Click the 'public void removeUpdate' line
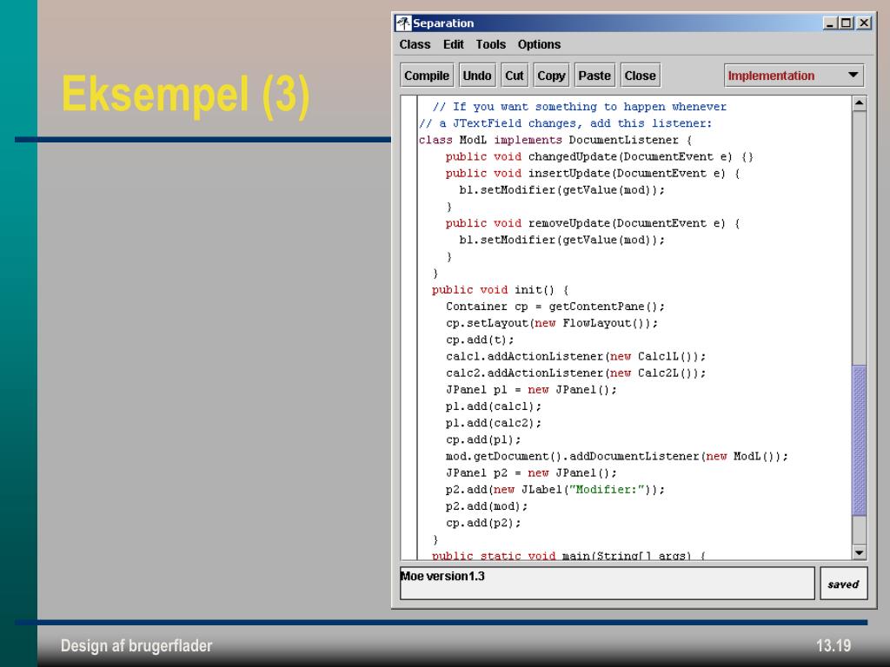The height and width of the screenshot is (667, 890). (593, 223)
